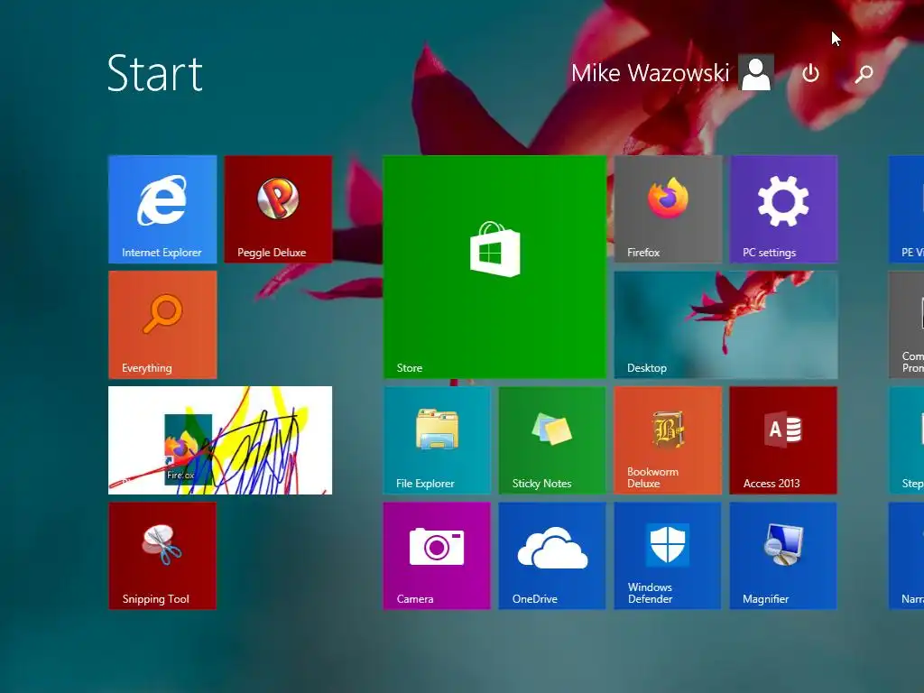Open the scribbled Firefox drawing tile
The image size is (924, 693).
coord(220,440)
